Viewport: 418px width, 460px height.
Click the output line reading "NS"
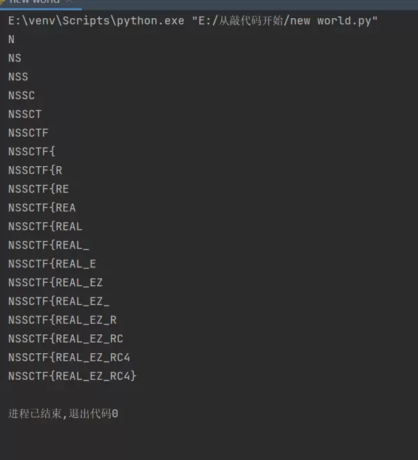[x=15, y=58]
